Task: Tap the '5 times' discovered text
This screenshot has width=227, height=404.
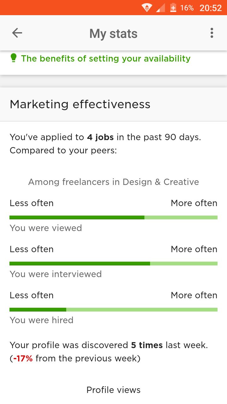Action: click(147, 345)
